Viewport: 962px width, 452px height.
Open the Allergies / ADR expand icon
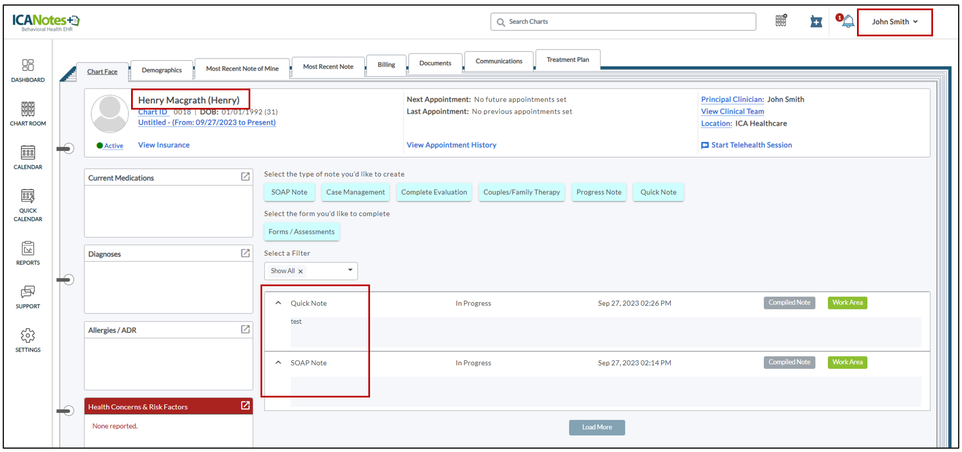pyautogui.click(x=245, y=329)
